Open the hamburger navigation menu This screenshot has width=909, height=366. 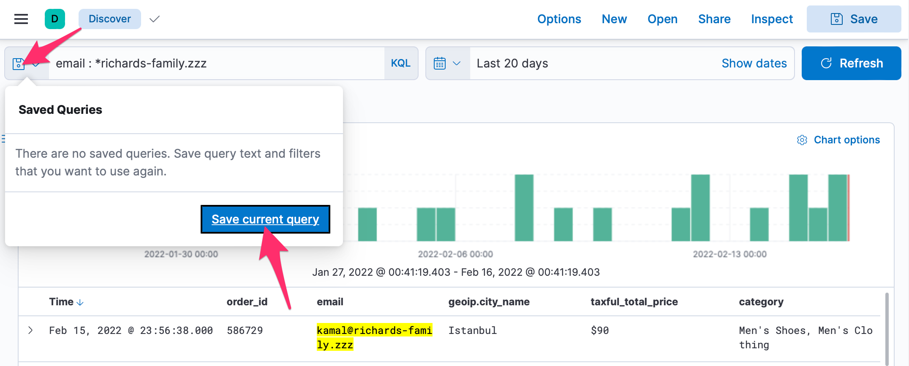tap(21, 19)
